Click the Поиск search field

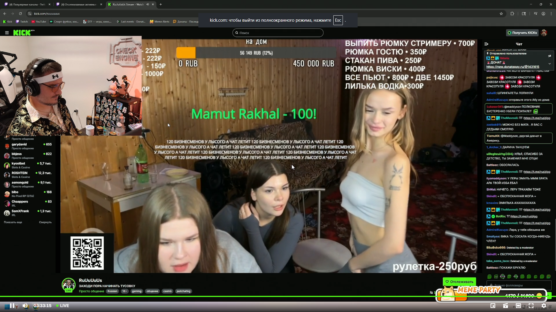point(278,33)
